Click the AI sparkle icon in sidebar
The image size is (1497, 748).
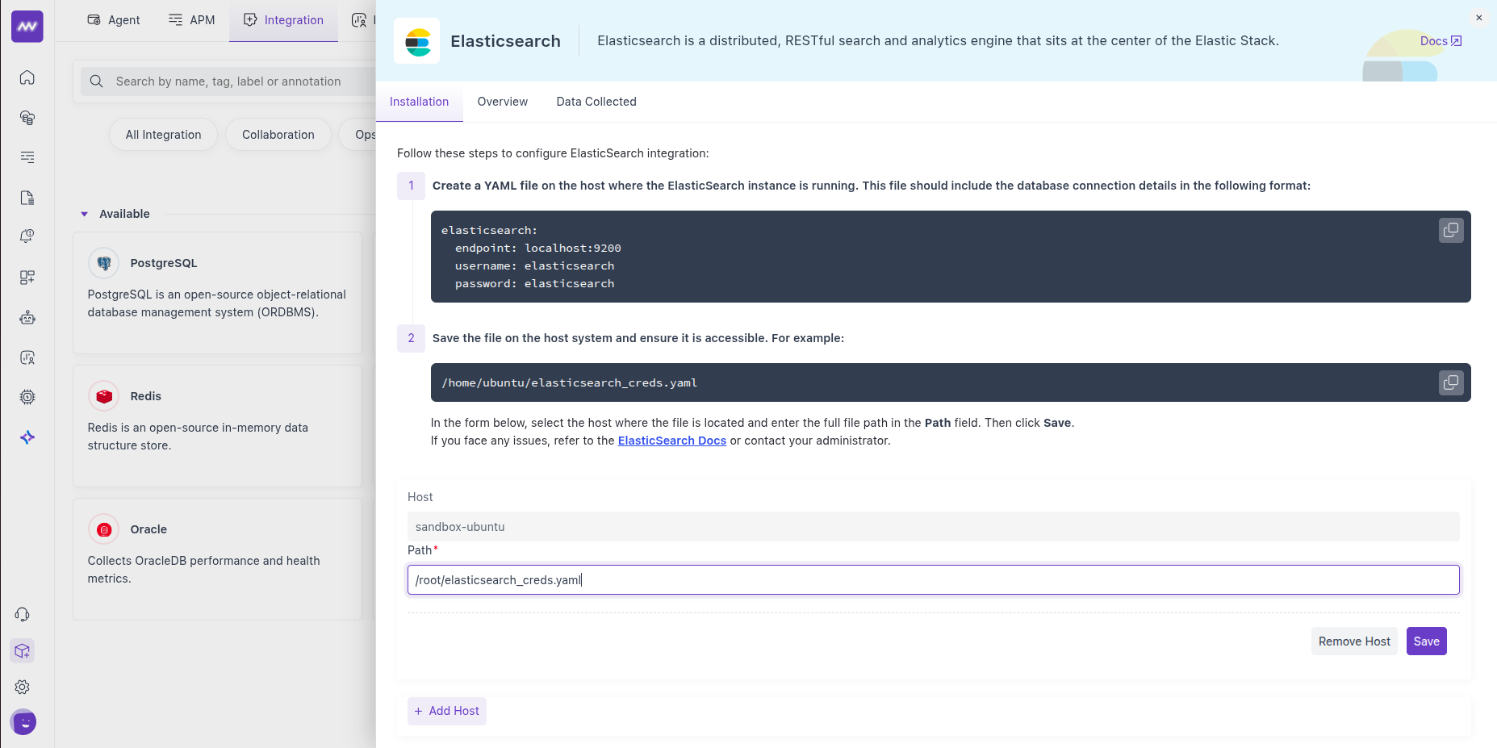[27, 437]
